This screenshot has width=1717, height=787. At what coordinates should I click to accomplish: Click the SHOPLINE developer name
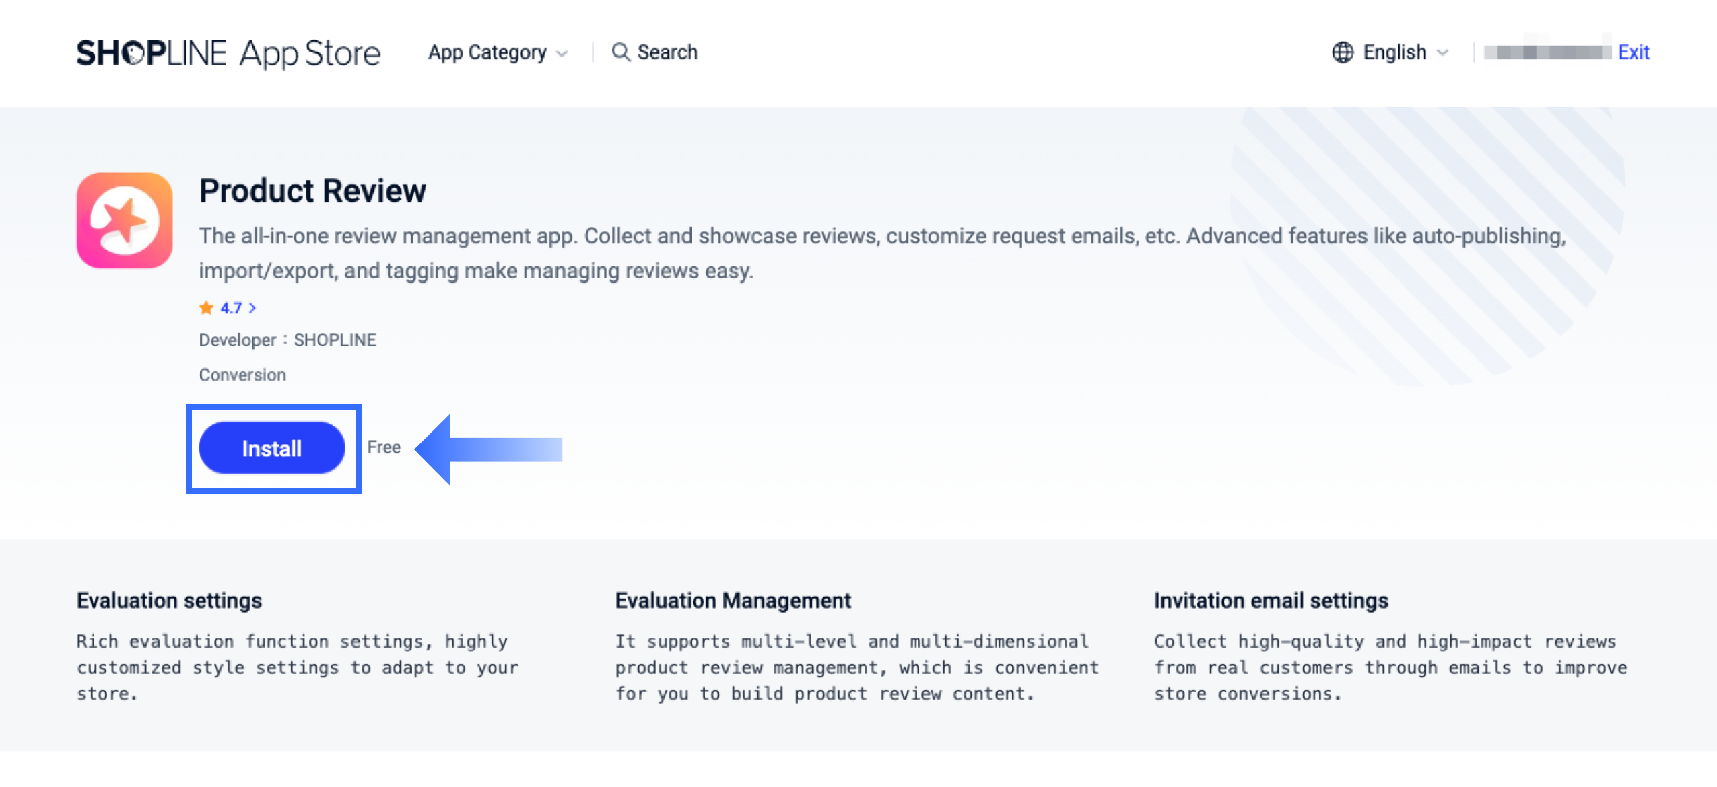[335, 340]
